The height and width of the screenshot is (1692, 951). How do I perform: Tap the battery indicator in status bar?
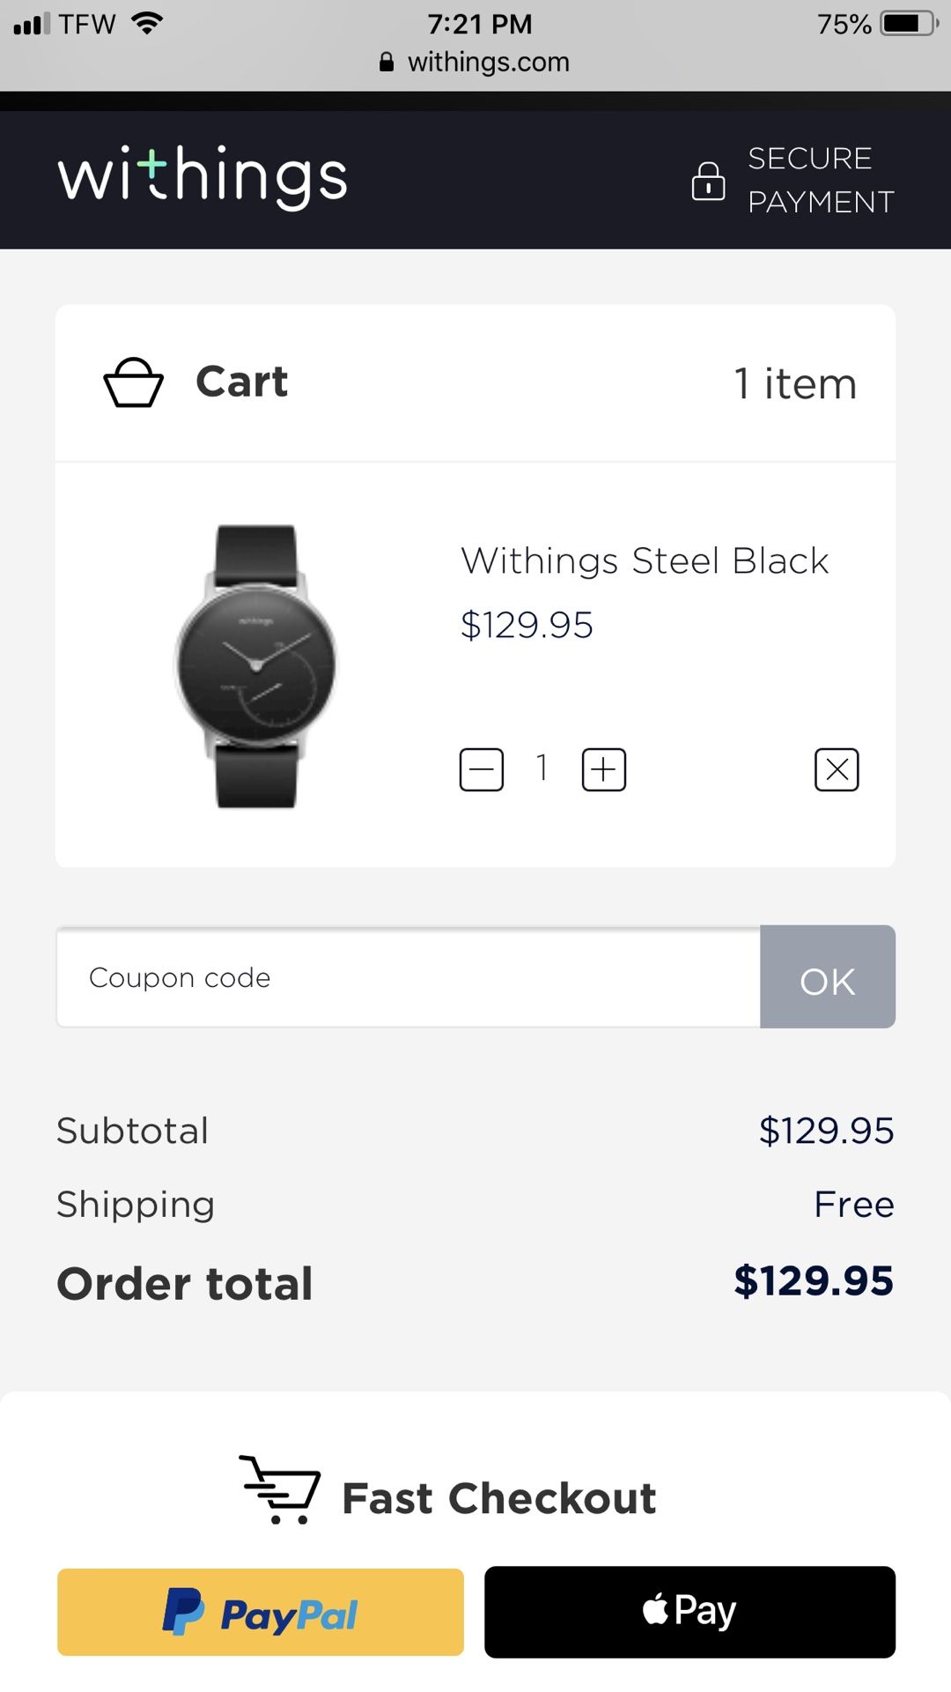tap(910, 23)
